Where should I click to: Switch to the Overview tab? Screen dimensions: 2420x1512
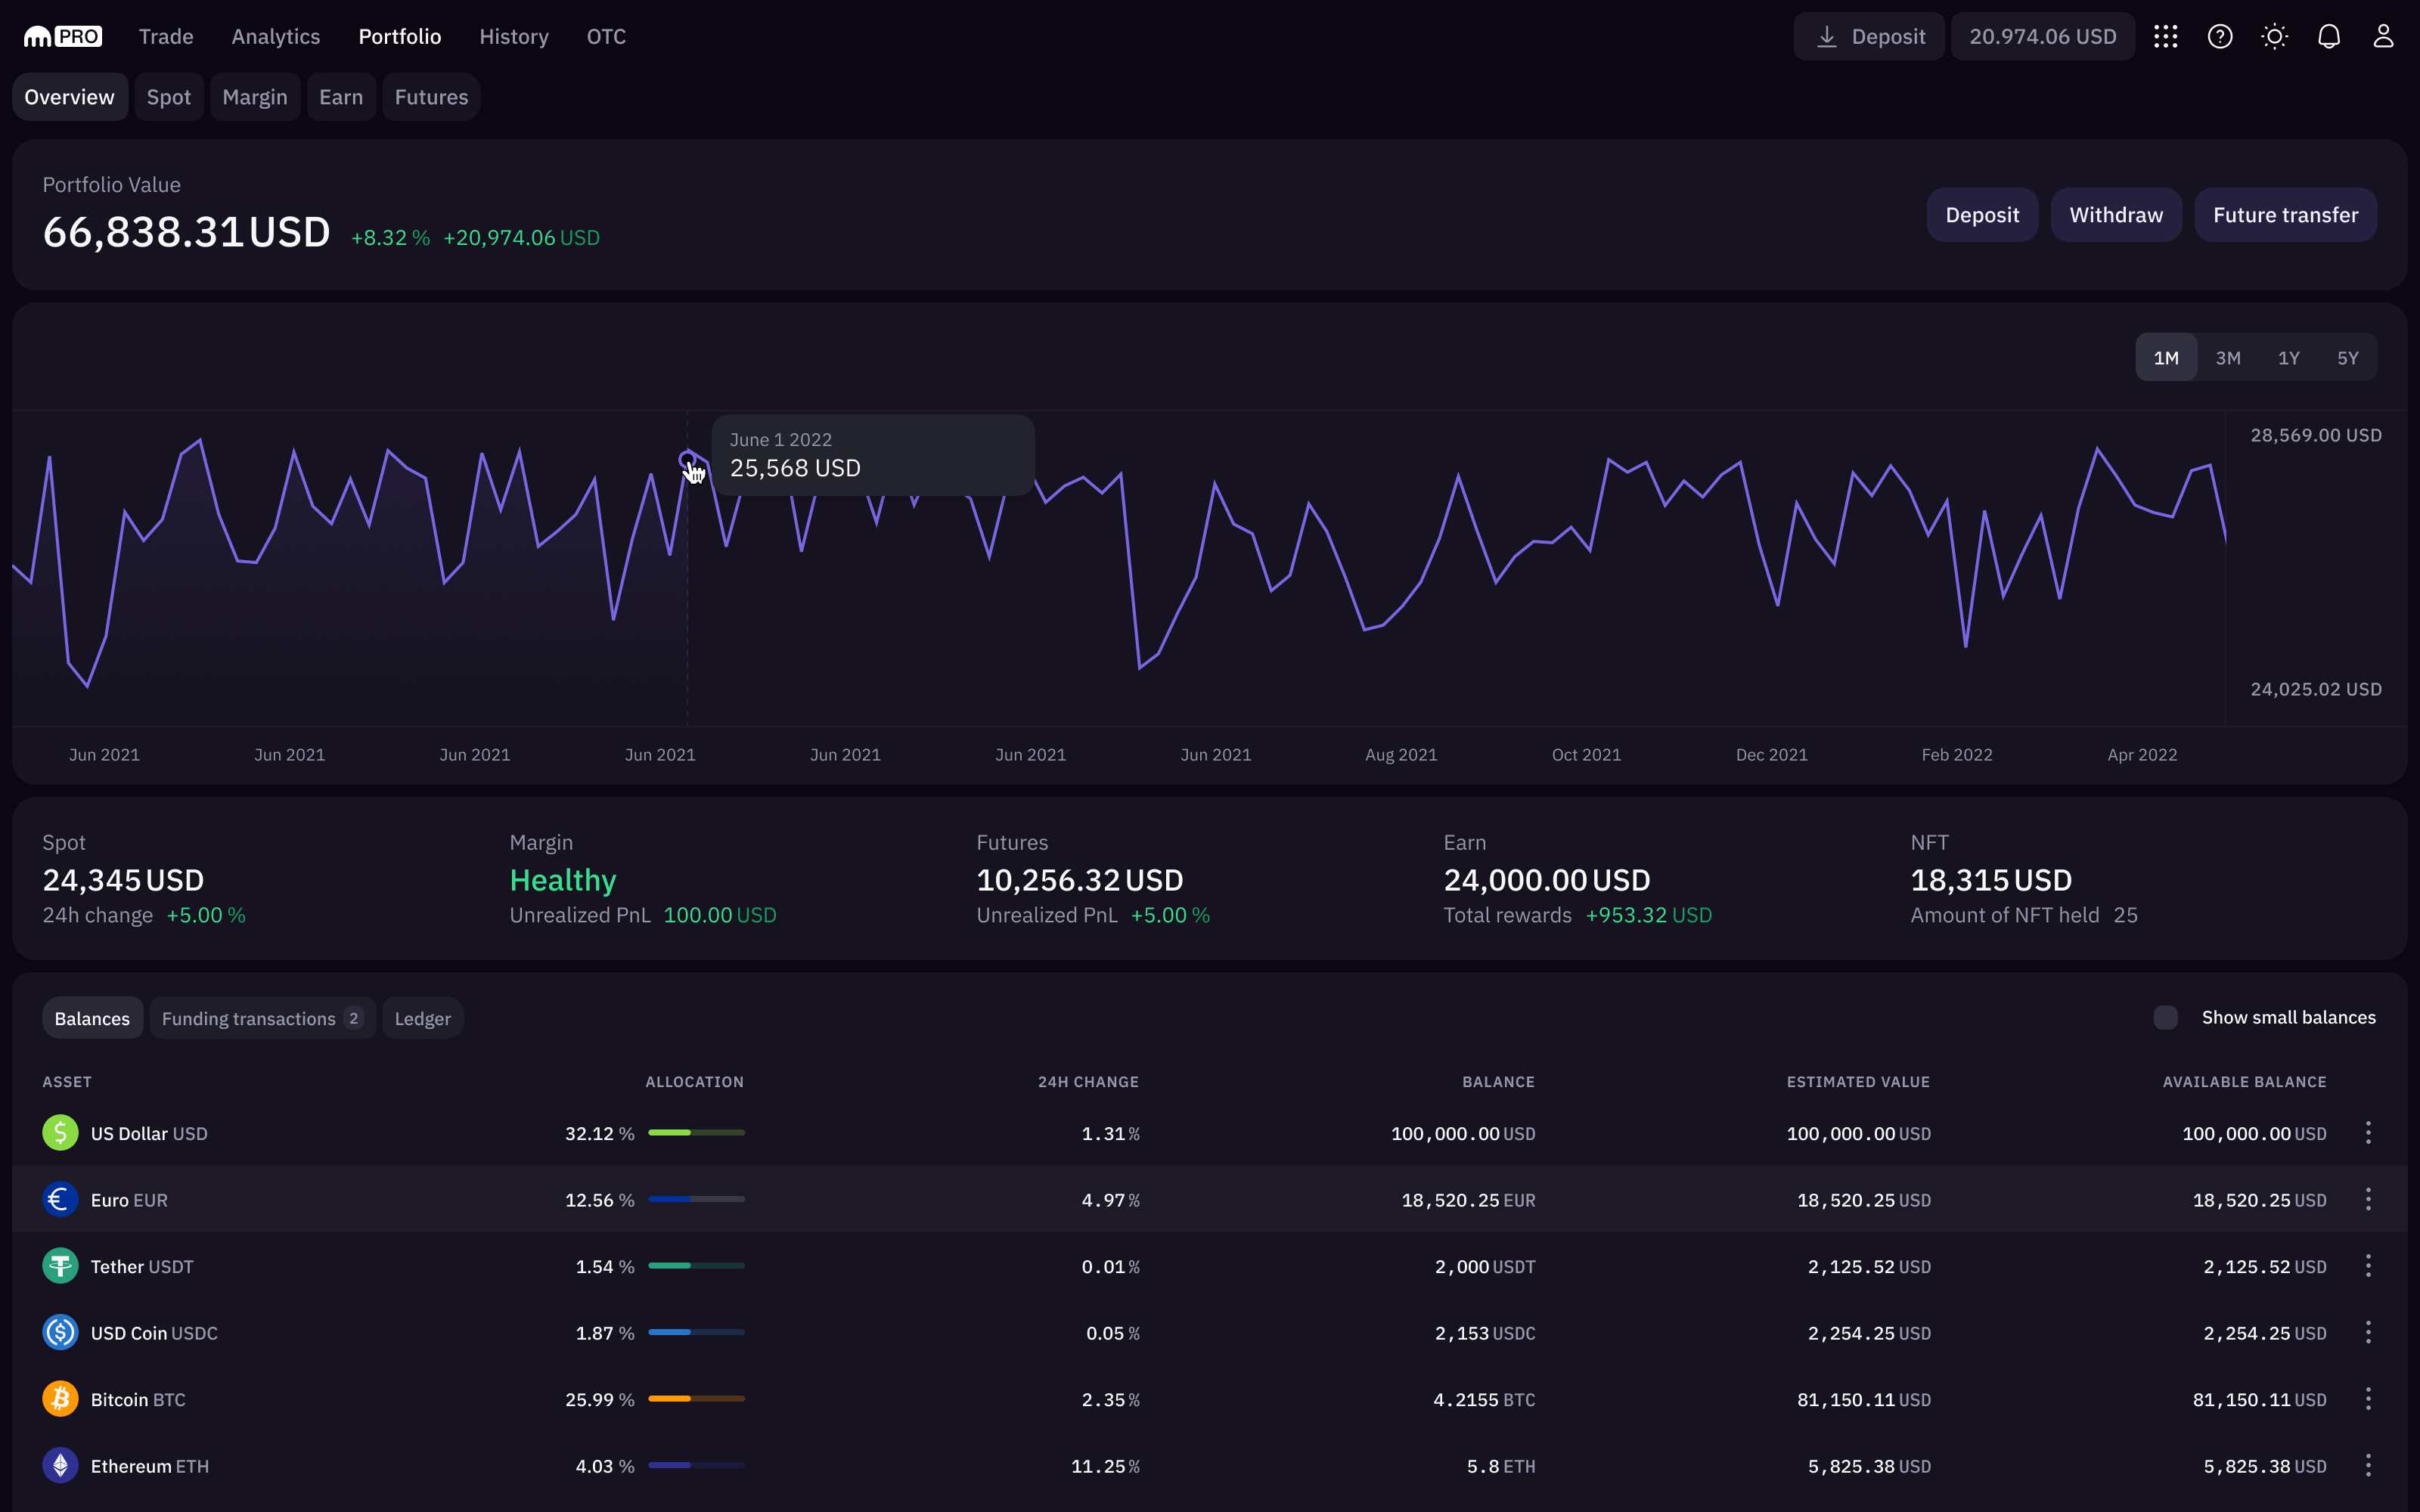click(70, 97)
